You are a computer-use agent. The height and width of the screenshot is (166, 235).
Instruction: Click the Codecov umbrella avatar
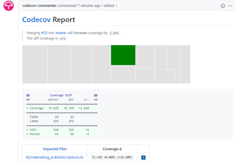tap(9, 6)
